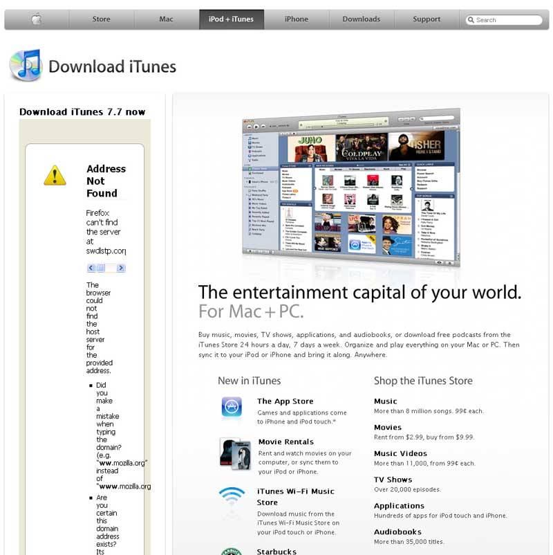Image resolution: width=553 pixels, height=555 pixels.
Task: Click the right arrow of the horizontal scrollbar
Action: click(x=121, y=268)
